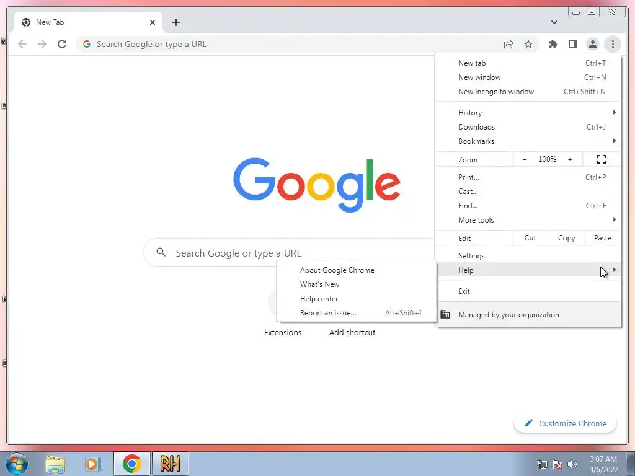Click the volume speaker tray icon

tap(572, 464)
